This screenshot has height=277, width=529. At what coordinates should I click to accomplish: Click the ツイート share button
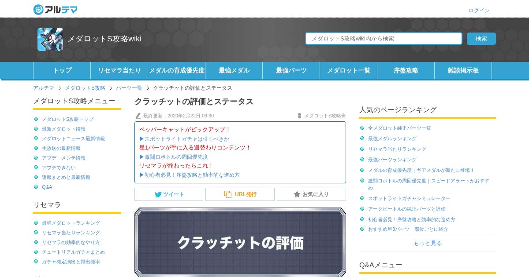169,194
